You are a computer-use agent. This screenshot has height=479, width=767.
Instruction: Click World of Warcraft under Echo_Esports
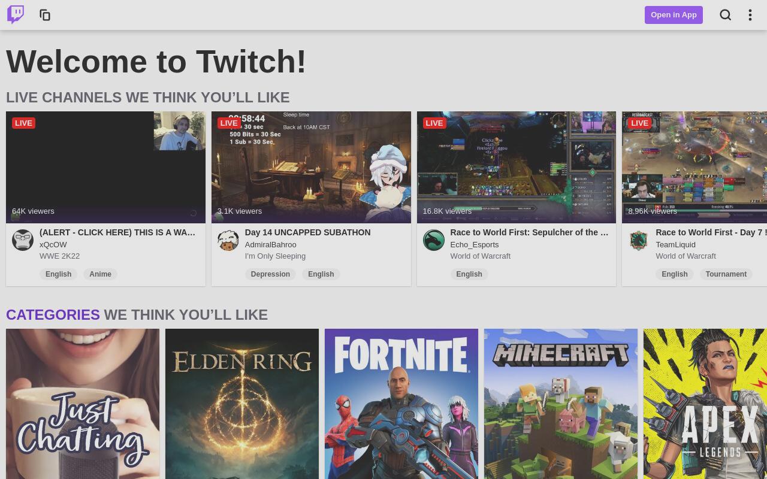point(481,256)
